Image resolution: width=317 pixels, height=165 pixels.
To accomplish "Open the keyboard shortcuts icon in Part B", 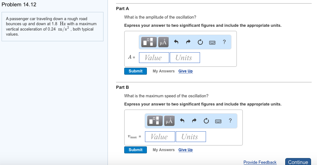I will click(x=218, y=121).
